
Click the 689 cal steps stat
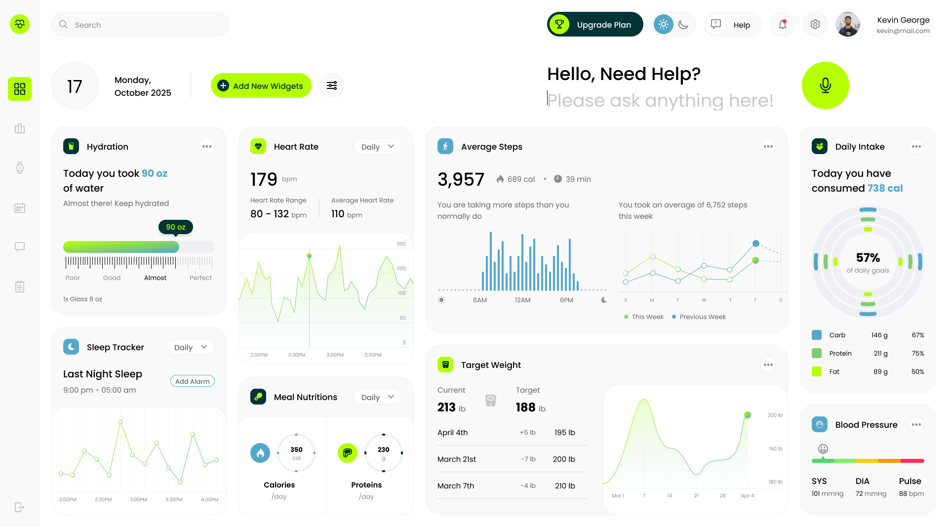click(x=515, y=179)
